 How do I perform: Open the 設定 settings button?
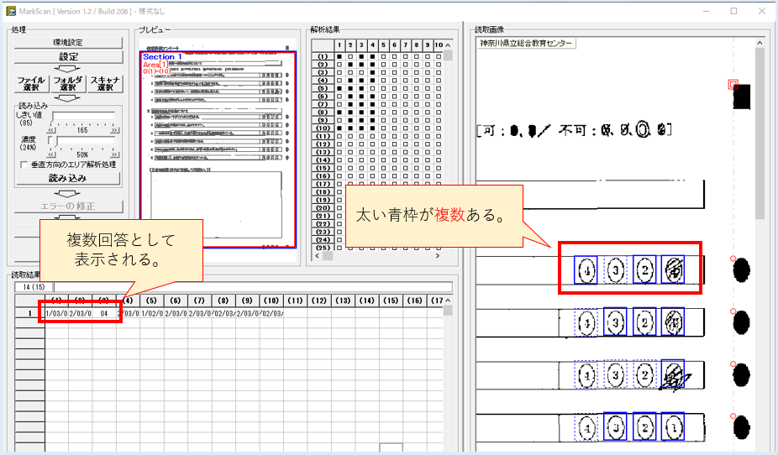pos(68,55)
